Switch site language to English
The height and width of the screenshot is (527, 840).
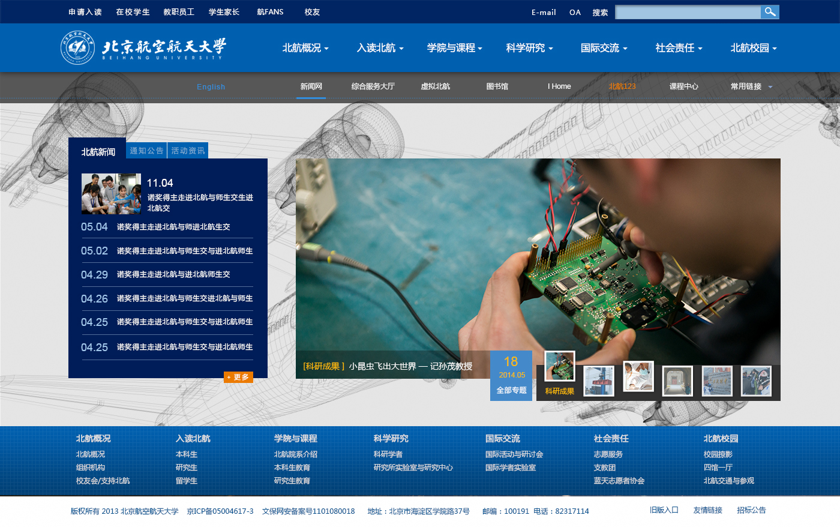click(x=211, y=87)
